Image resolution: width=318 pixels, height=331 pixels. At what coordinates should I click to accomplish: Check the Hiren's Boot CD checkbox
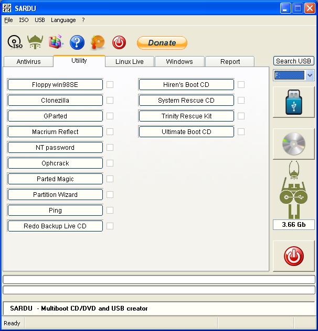tap(241, 85)
